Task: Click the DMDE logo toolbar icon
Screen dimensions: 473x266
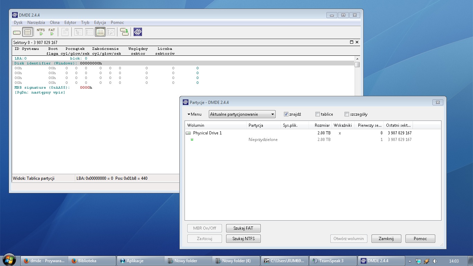Action: pyautogui.click(x=138, y=32)
